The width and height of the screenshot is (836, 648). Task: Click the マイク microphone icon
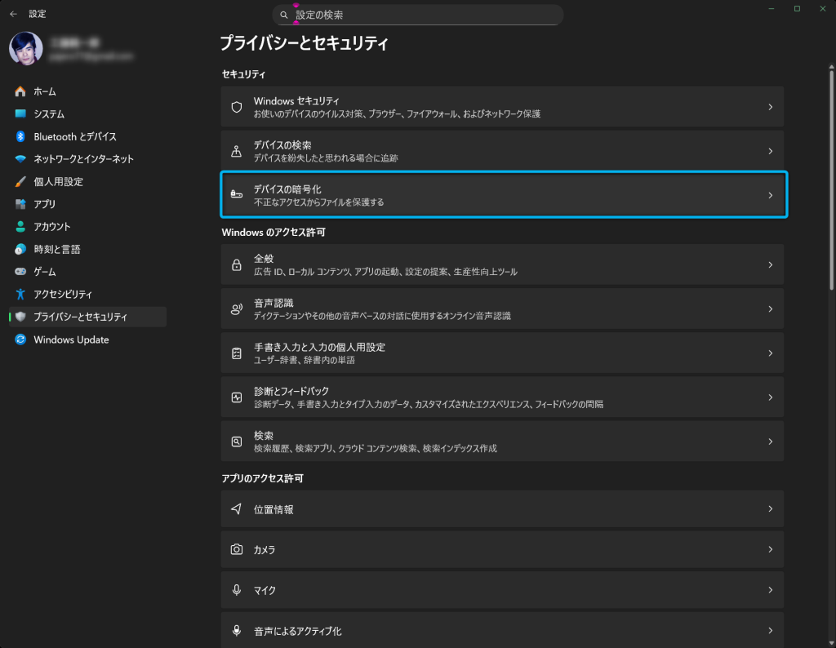pos(237,590)
